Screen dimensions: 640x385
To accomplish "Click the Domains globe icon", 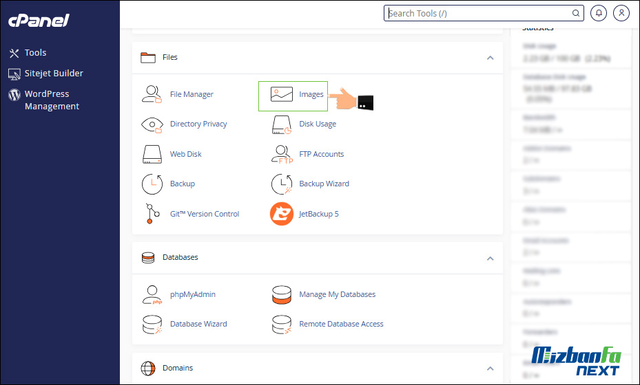I will point(147,368).
